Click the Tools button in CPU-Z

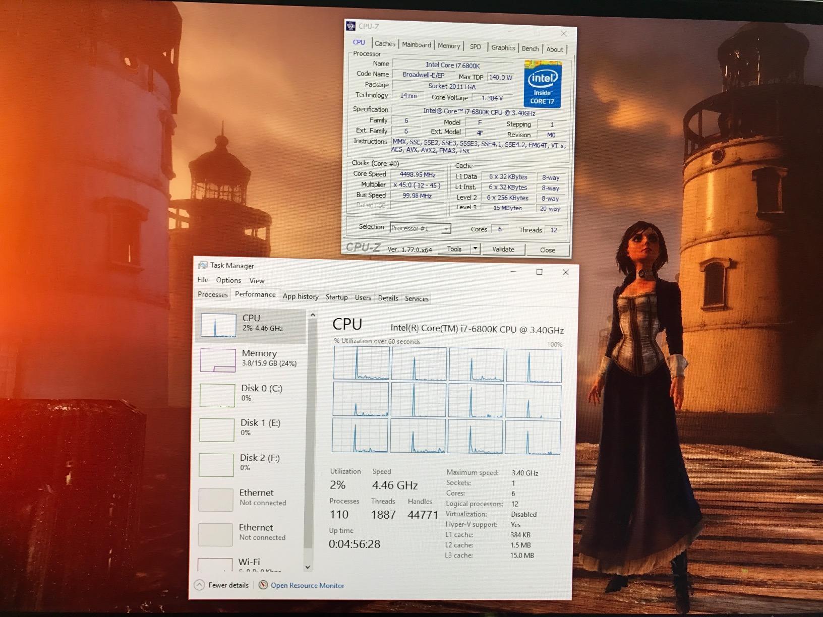454,249
